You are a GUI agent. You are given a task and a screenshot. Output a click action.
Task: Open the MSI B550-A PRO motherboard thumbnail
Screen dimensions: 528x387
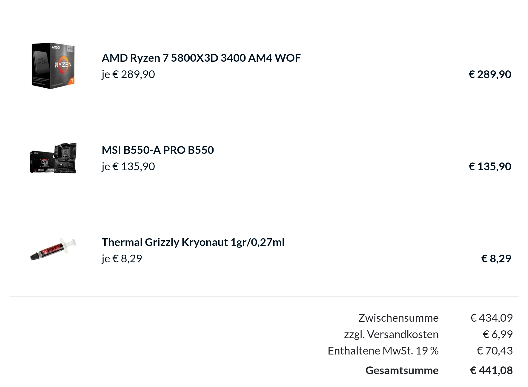pyautogui.click(x=53, y=158)
